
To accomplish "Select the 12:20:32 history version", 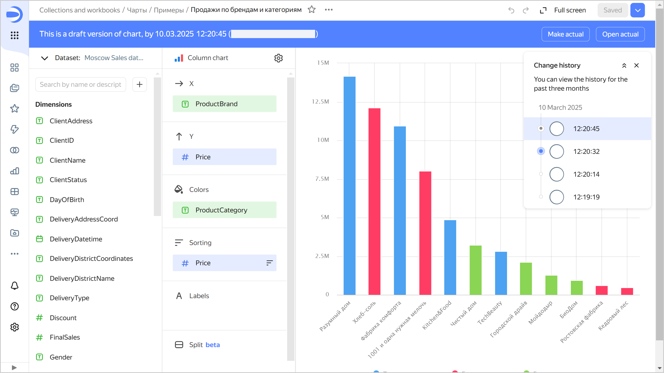I will tap(557, 152).
